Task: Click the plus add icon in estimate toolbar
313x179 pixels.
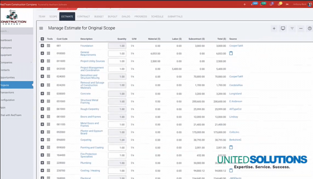Action: coord(274,29)
